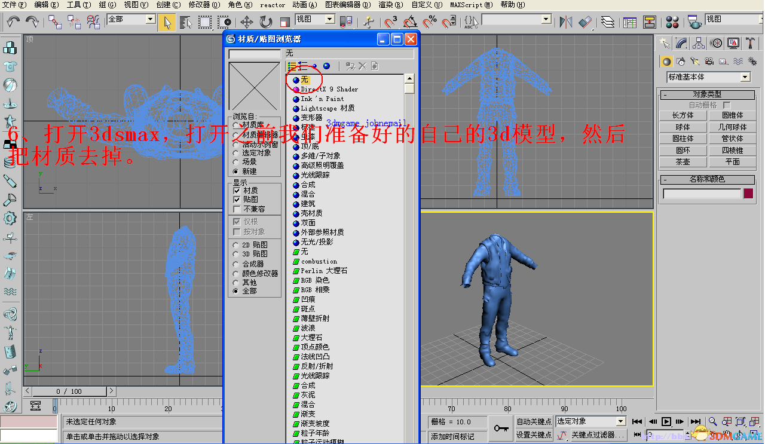Screen dimensions: 765x444
Task: Switch to the Display panel monitor icon
Action: (x=733, y=43)
